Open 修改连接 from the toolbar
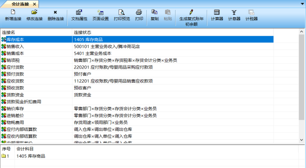 coord(34,12)
